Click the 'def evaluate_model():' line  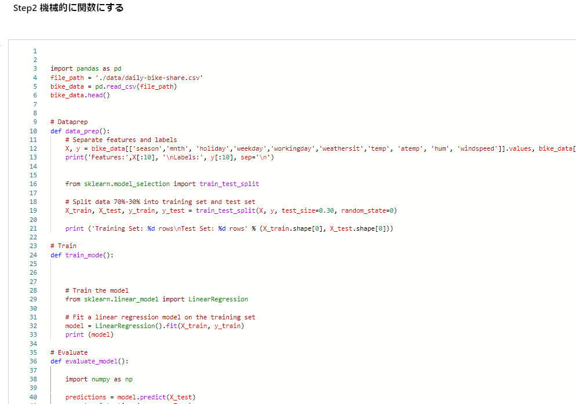point(90,361)
